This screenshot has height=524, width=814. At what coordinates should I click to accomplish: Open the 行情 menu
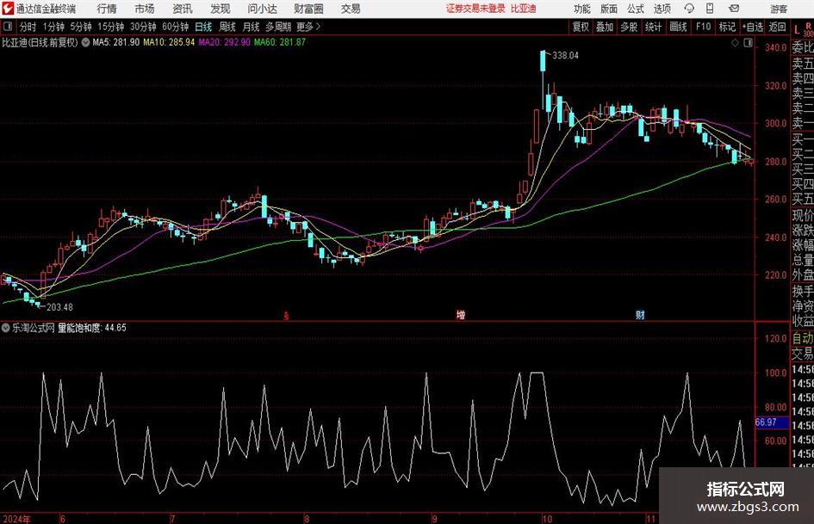(x=107, y=9)
